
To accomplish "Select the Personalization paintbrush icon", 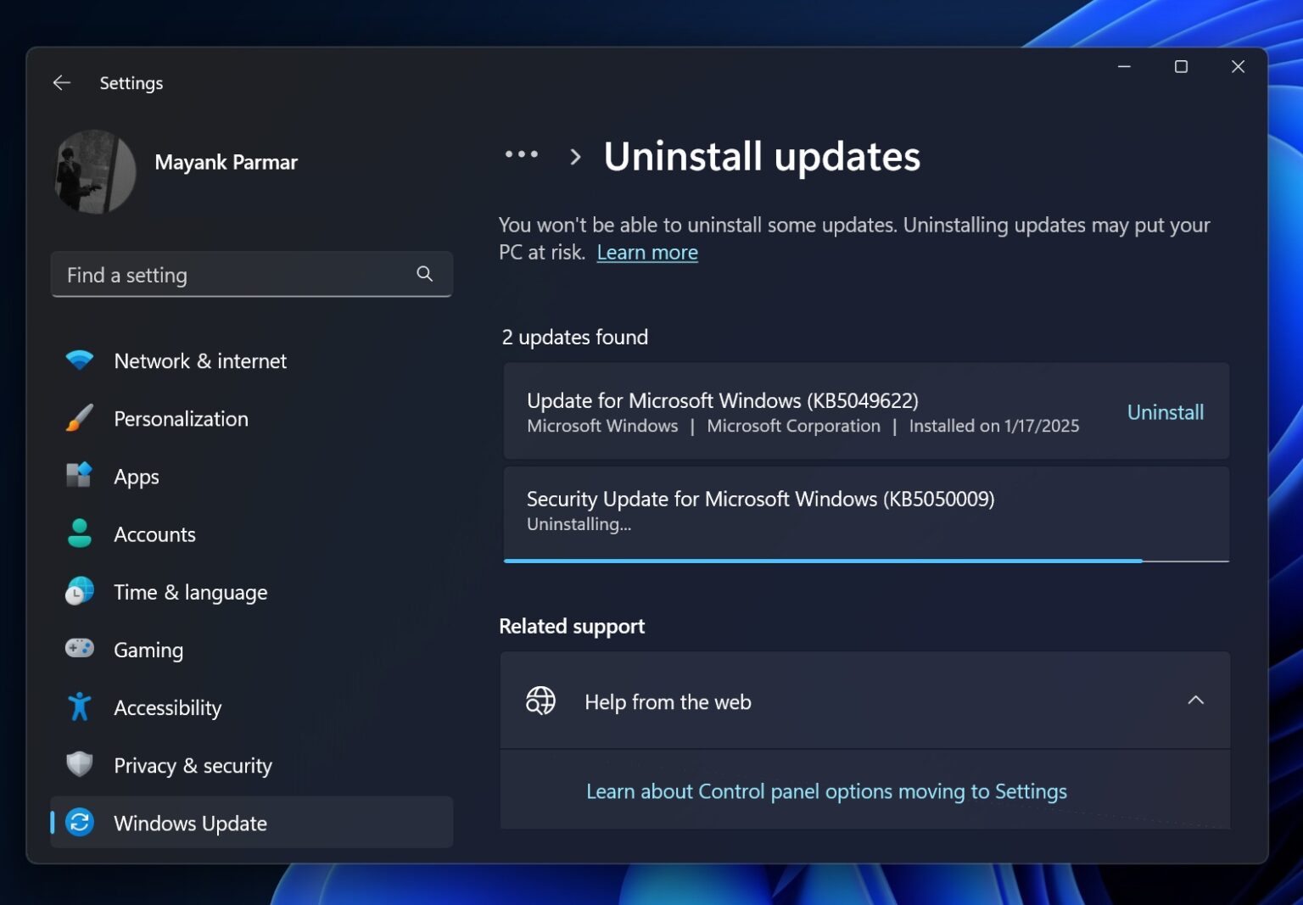I will pos(79,418).
